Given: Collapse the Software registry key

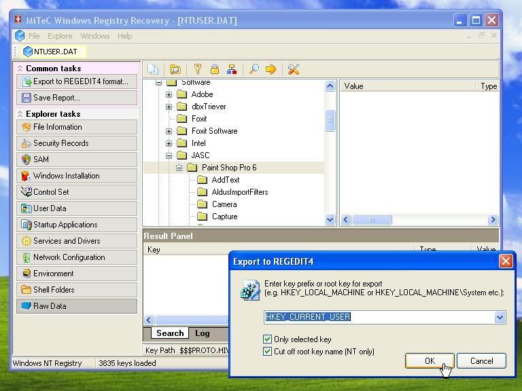Looking at the screenshot, I should pyautogui.click(x=159, y=82).
